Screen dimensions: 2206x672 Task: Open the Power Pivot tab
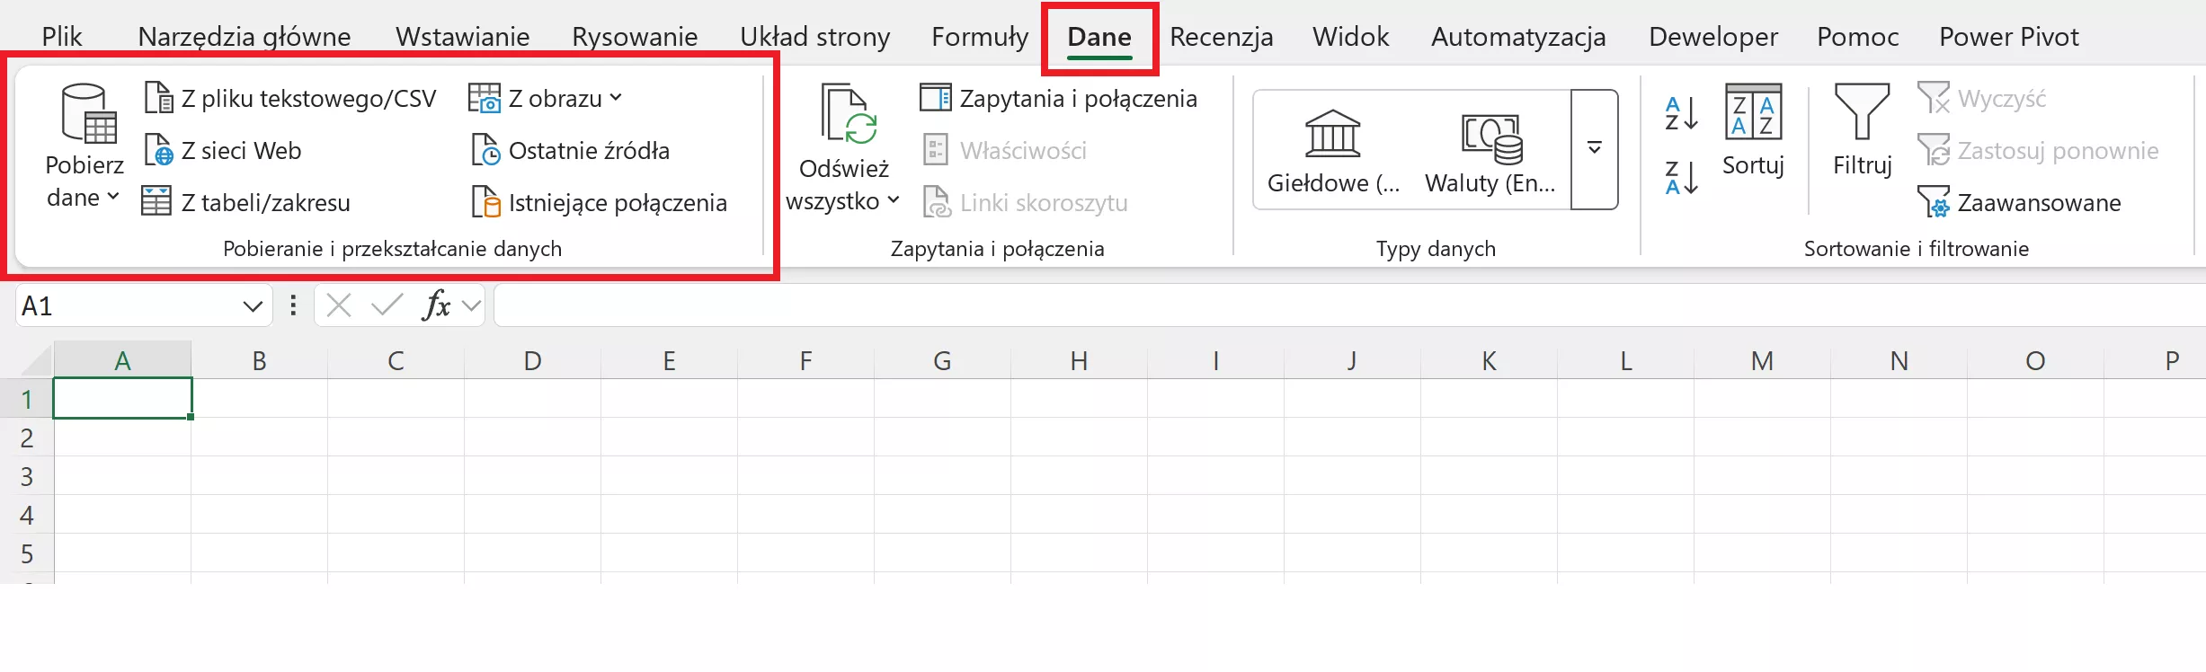tap(2008, 37)
